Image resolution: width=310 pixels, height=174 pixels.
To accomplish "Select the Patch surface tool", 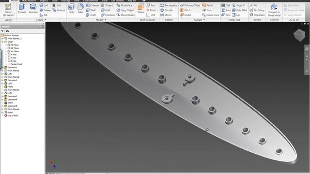I will [207, 5].
